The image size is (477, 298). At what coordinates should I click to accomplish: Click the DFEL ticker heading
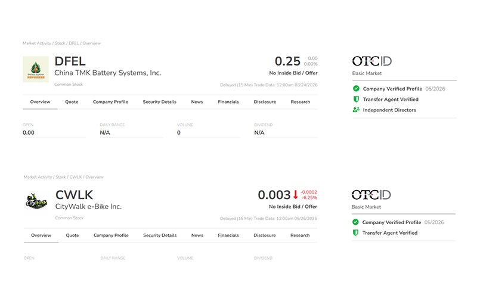pyautogui.click(x=70, y=61)
